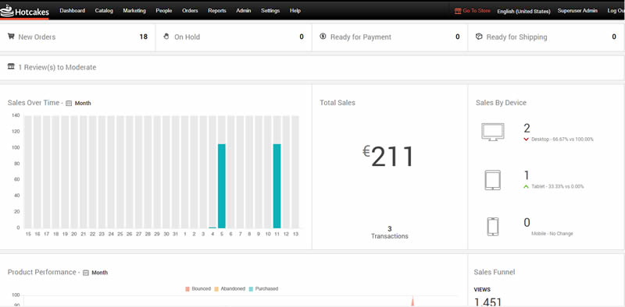Toggle the Purchased legend swatch

[251, 289]
